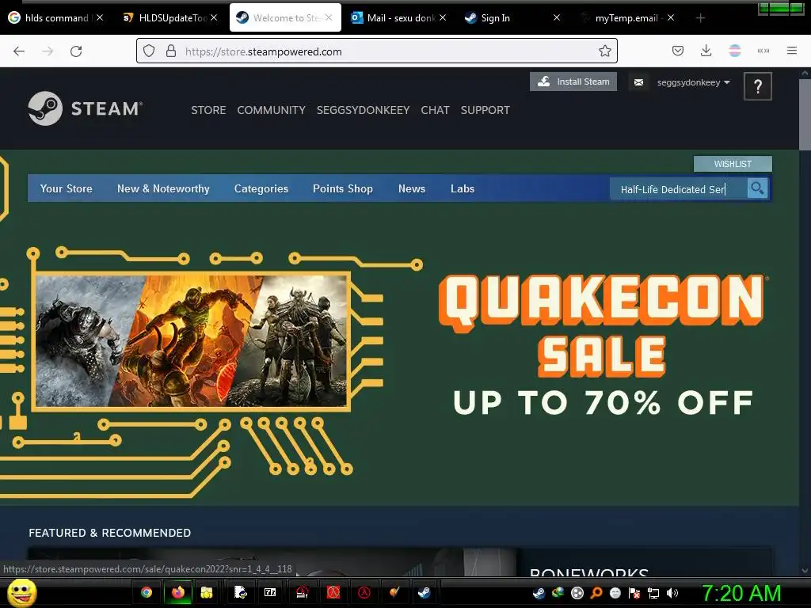811x608 pixels.
Task: Click the scrollbar down arrow
Action: pyautogui.click(x=805, y=571)
